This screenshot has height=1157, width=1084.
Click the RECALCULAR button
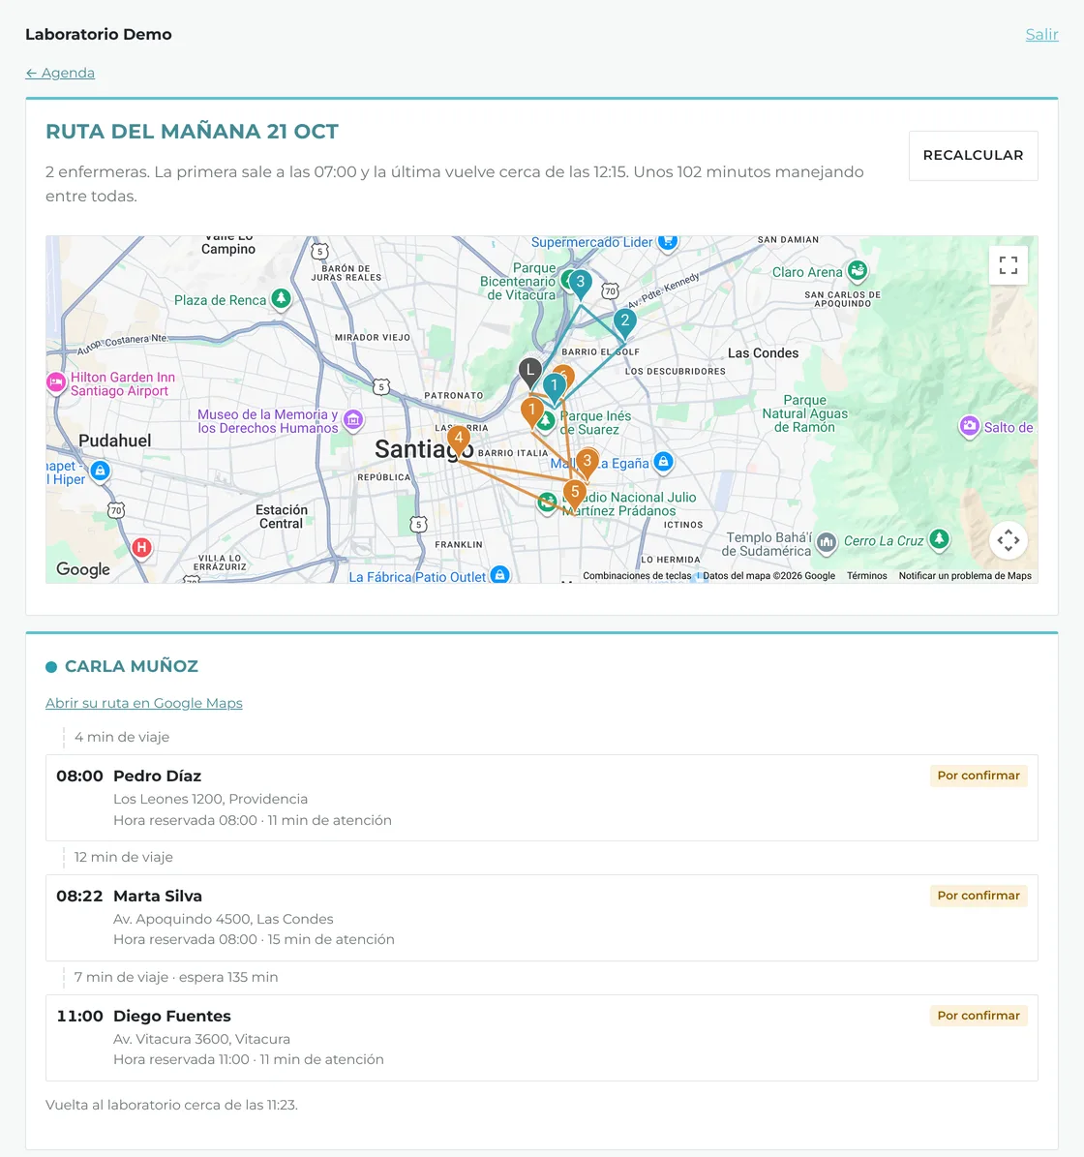pos(973,156)
